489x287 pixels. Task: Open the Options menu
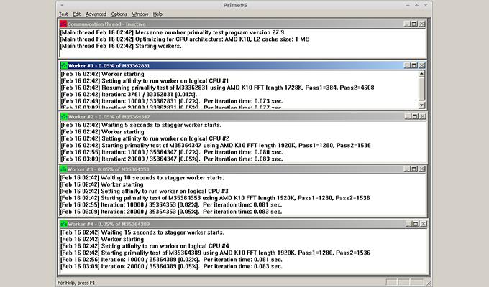(x=119, y=14)
